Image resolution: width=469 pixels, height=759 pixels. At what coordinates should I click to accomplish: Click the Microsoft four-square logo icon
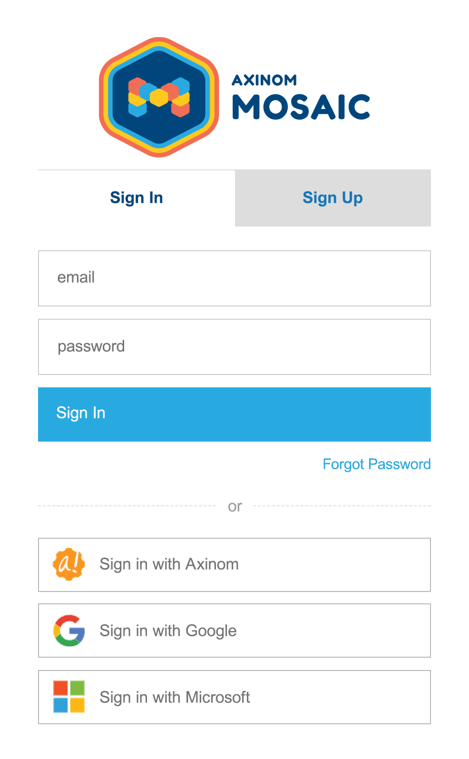pos(69,697)
